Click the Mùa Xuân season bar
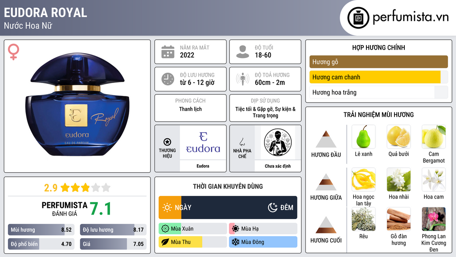 192,229
